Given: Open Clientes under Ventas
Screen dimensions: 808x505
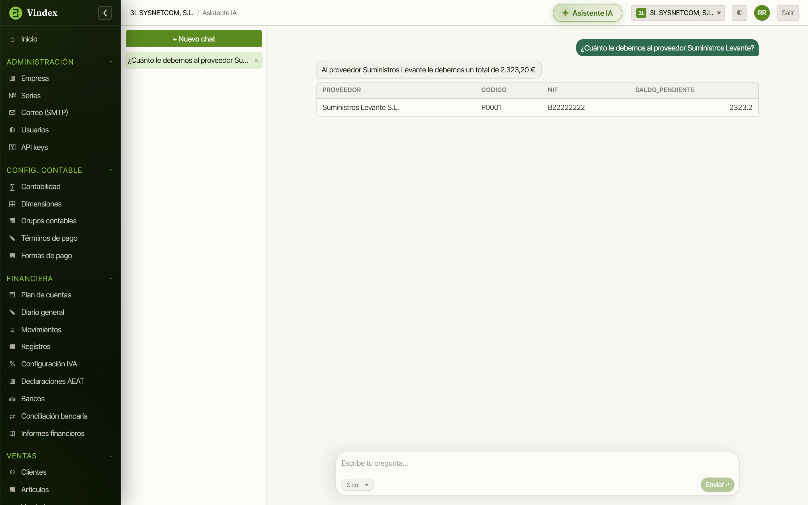Looking at the screenshot, I should tap(60, 472).
